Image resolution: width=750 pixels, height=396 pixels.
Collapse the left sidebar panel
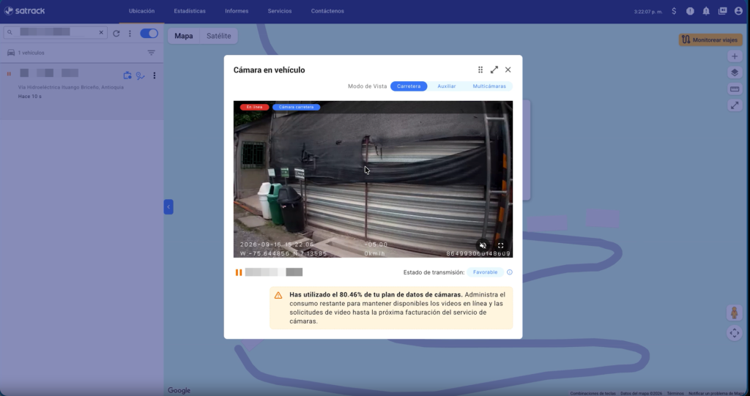click(168, 206)
